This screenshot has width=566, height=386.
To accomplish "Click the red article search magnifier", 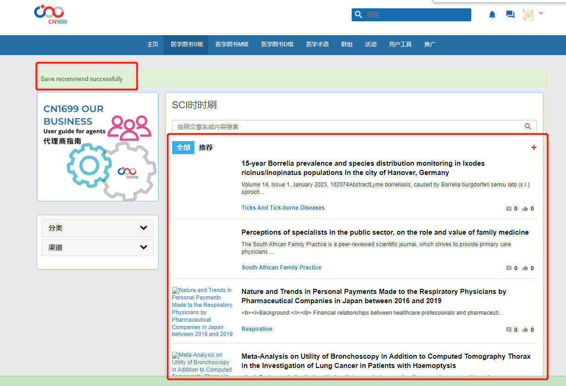I will (528, 126).
